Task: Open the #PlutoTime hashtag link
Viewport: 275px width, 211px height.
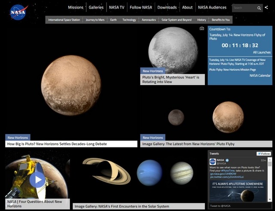Action: (x=228, y=171)
